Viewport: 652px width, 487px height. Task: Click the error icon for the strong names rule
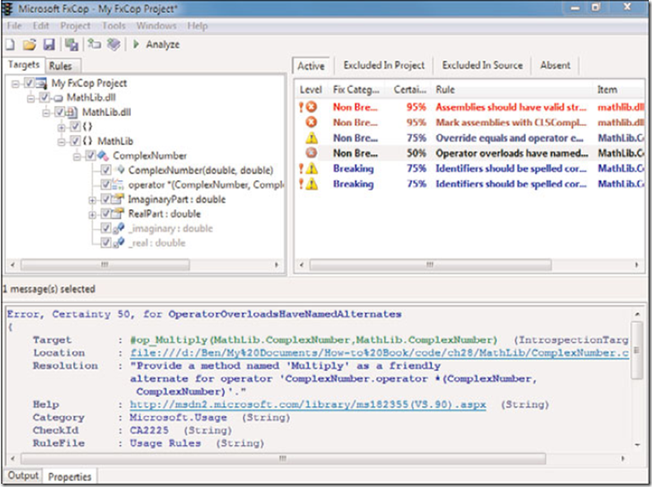311,107
